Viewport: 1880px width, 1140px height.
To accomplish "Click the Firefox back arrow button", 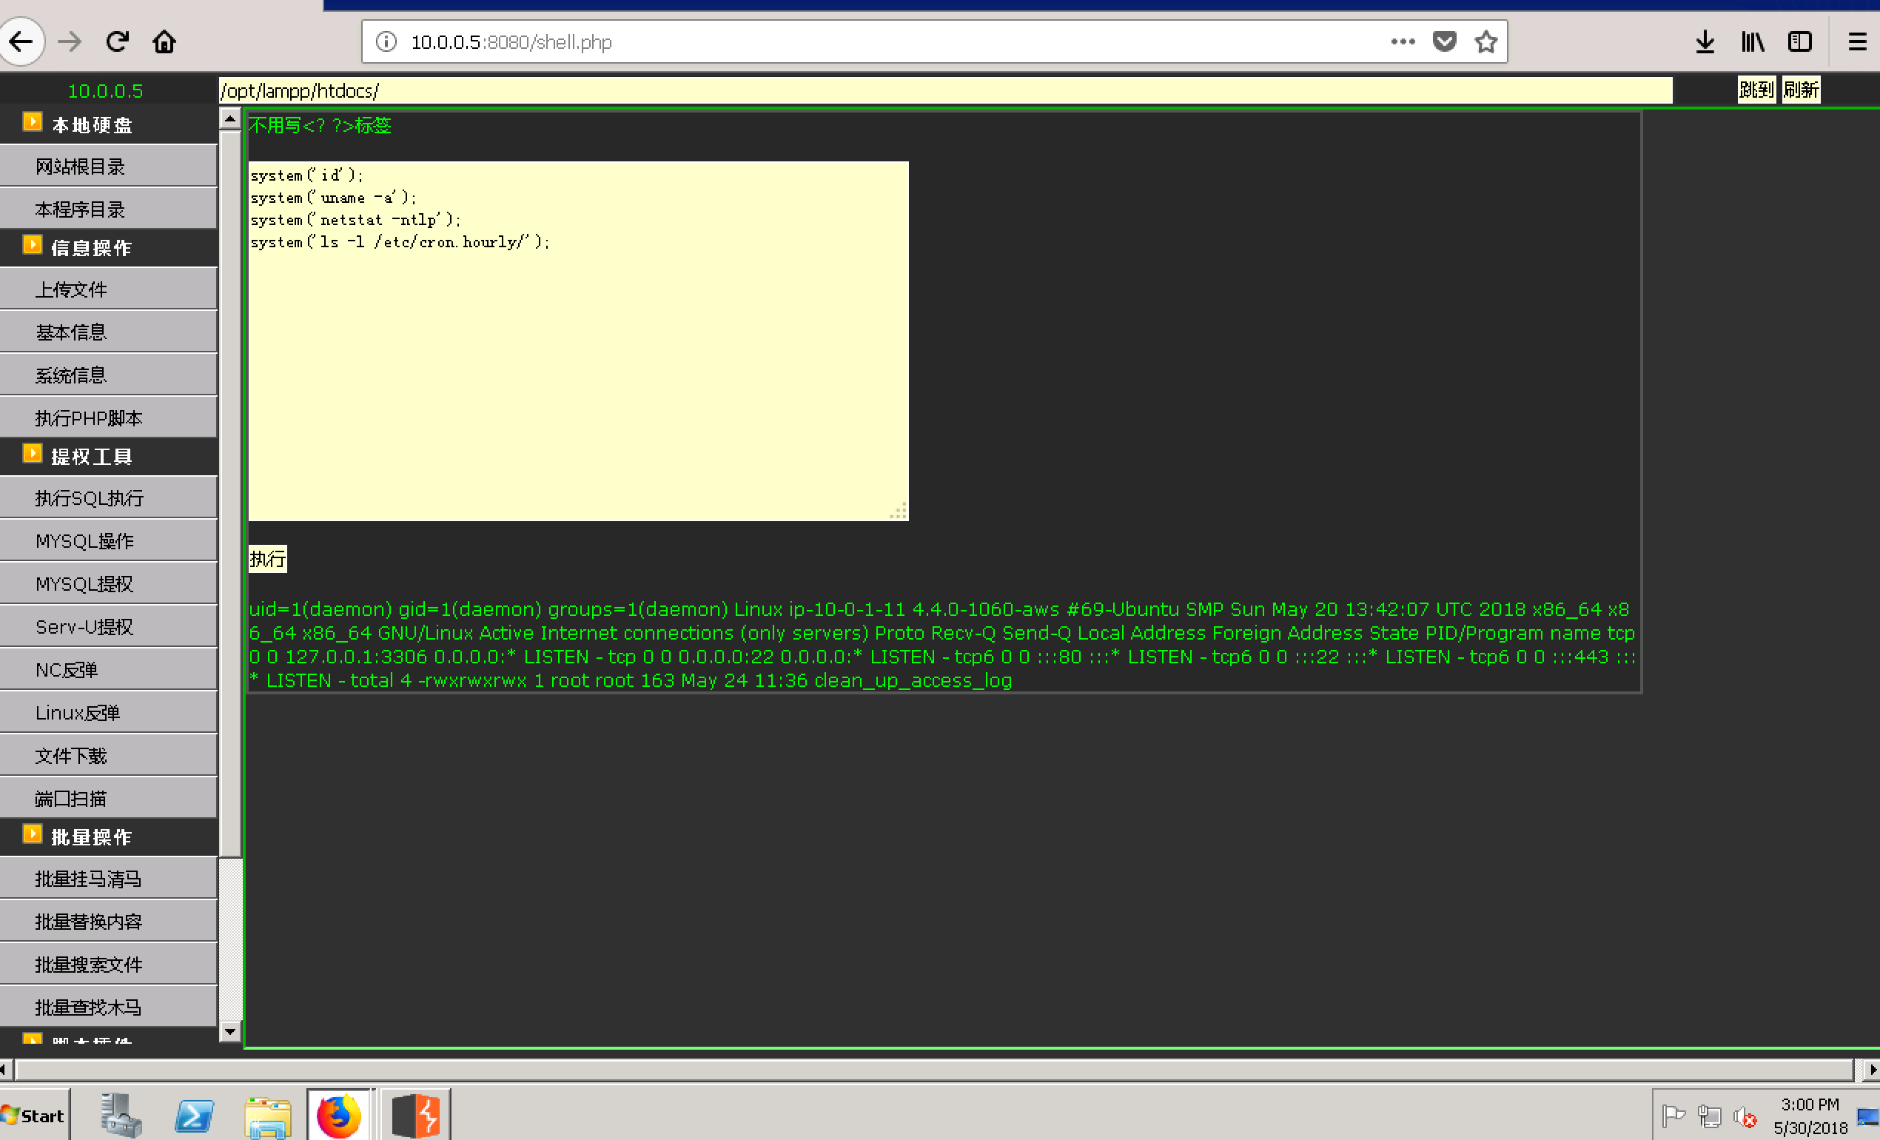I will 21,41.
